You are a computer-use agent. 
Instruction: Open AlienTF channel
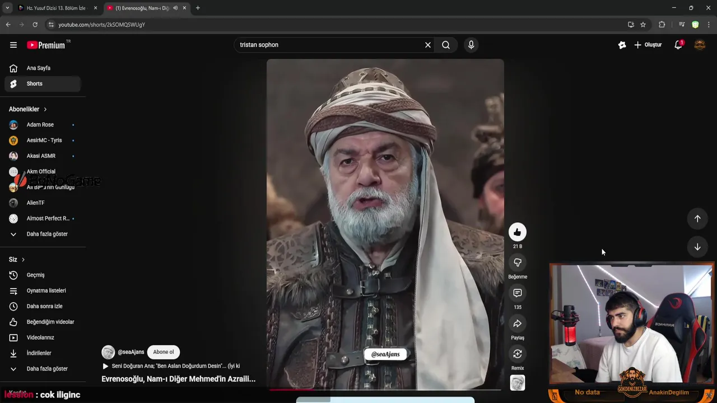43,203
